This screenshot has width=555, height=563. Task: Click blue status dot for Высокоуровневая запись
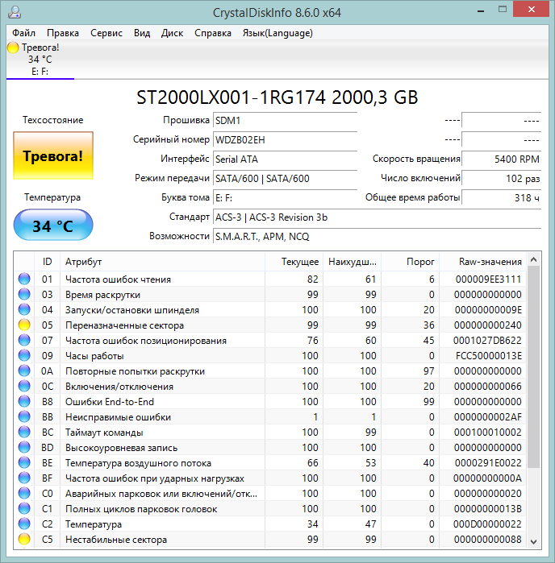[24, 447]
